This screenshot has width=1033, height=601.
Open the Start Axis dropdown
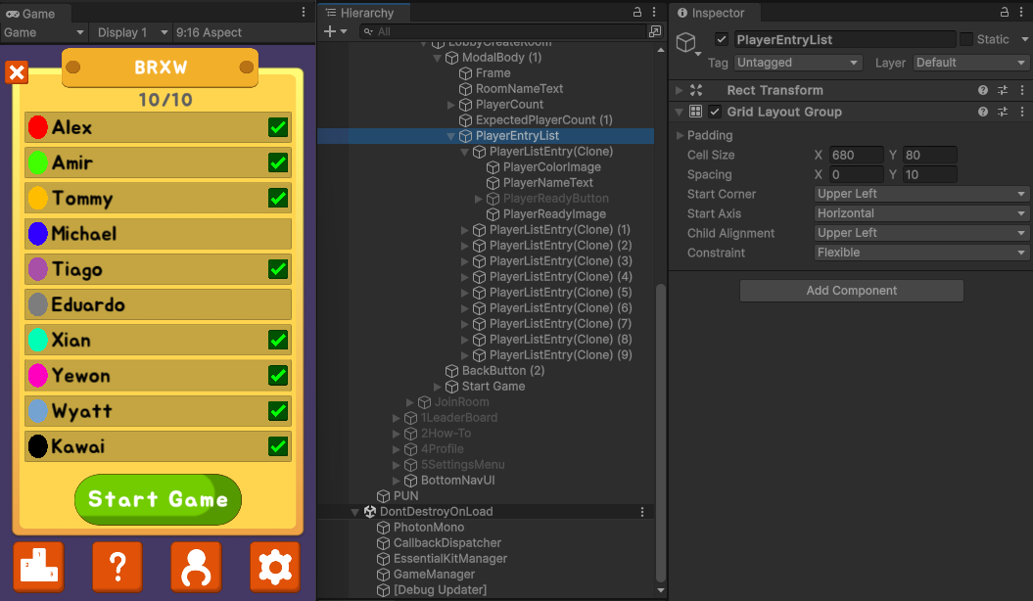(921, 213)
